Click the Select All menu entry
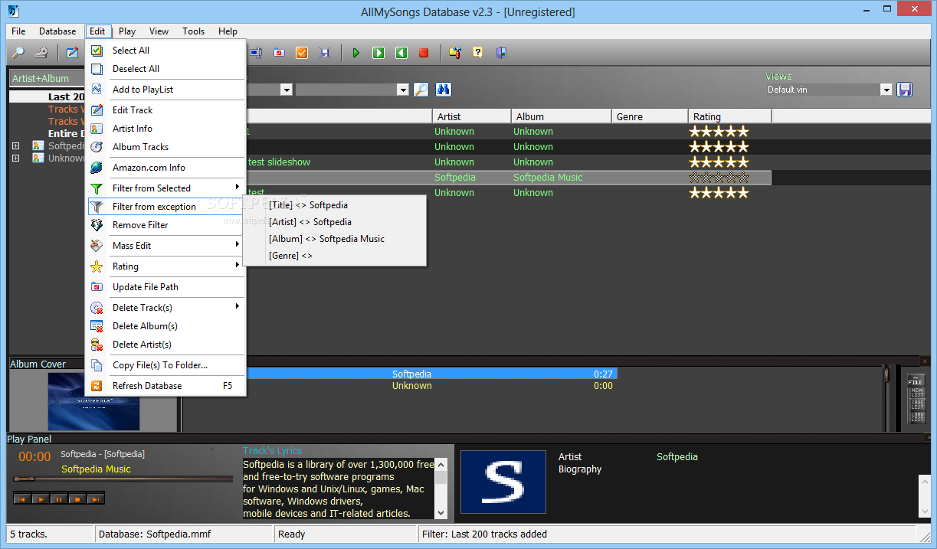This screenshot has height=549, width=937. (x=165, y=51)
